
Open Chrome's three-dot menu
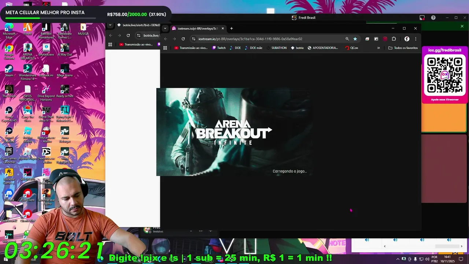click(x=416, y=39)
